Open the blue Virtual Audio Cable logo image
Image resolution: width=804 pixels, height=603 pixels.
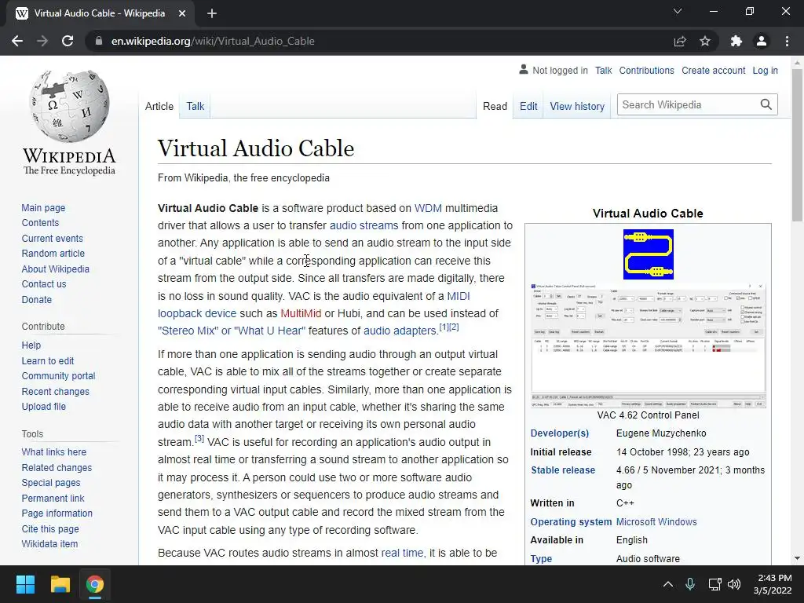(648, 254)
